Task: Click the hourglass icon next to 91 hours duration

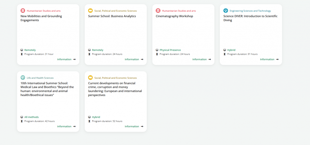Action: click(x=225, y=54)
